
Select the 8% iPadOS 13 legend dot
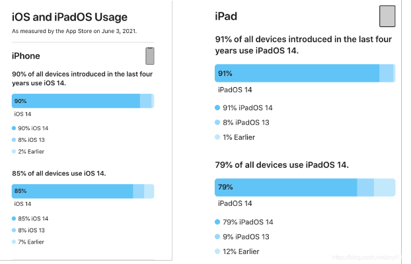[217, 122]
